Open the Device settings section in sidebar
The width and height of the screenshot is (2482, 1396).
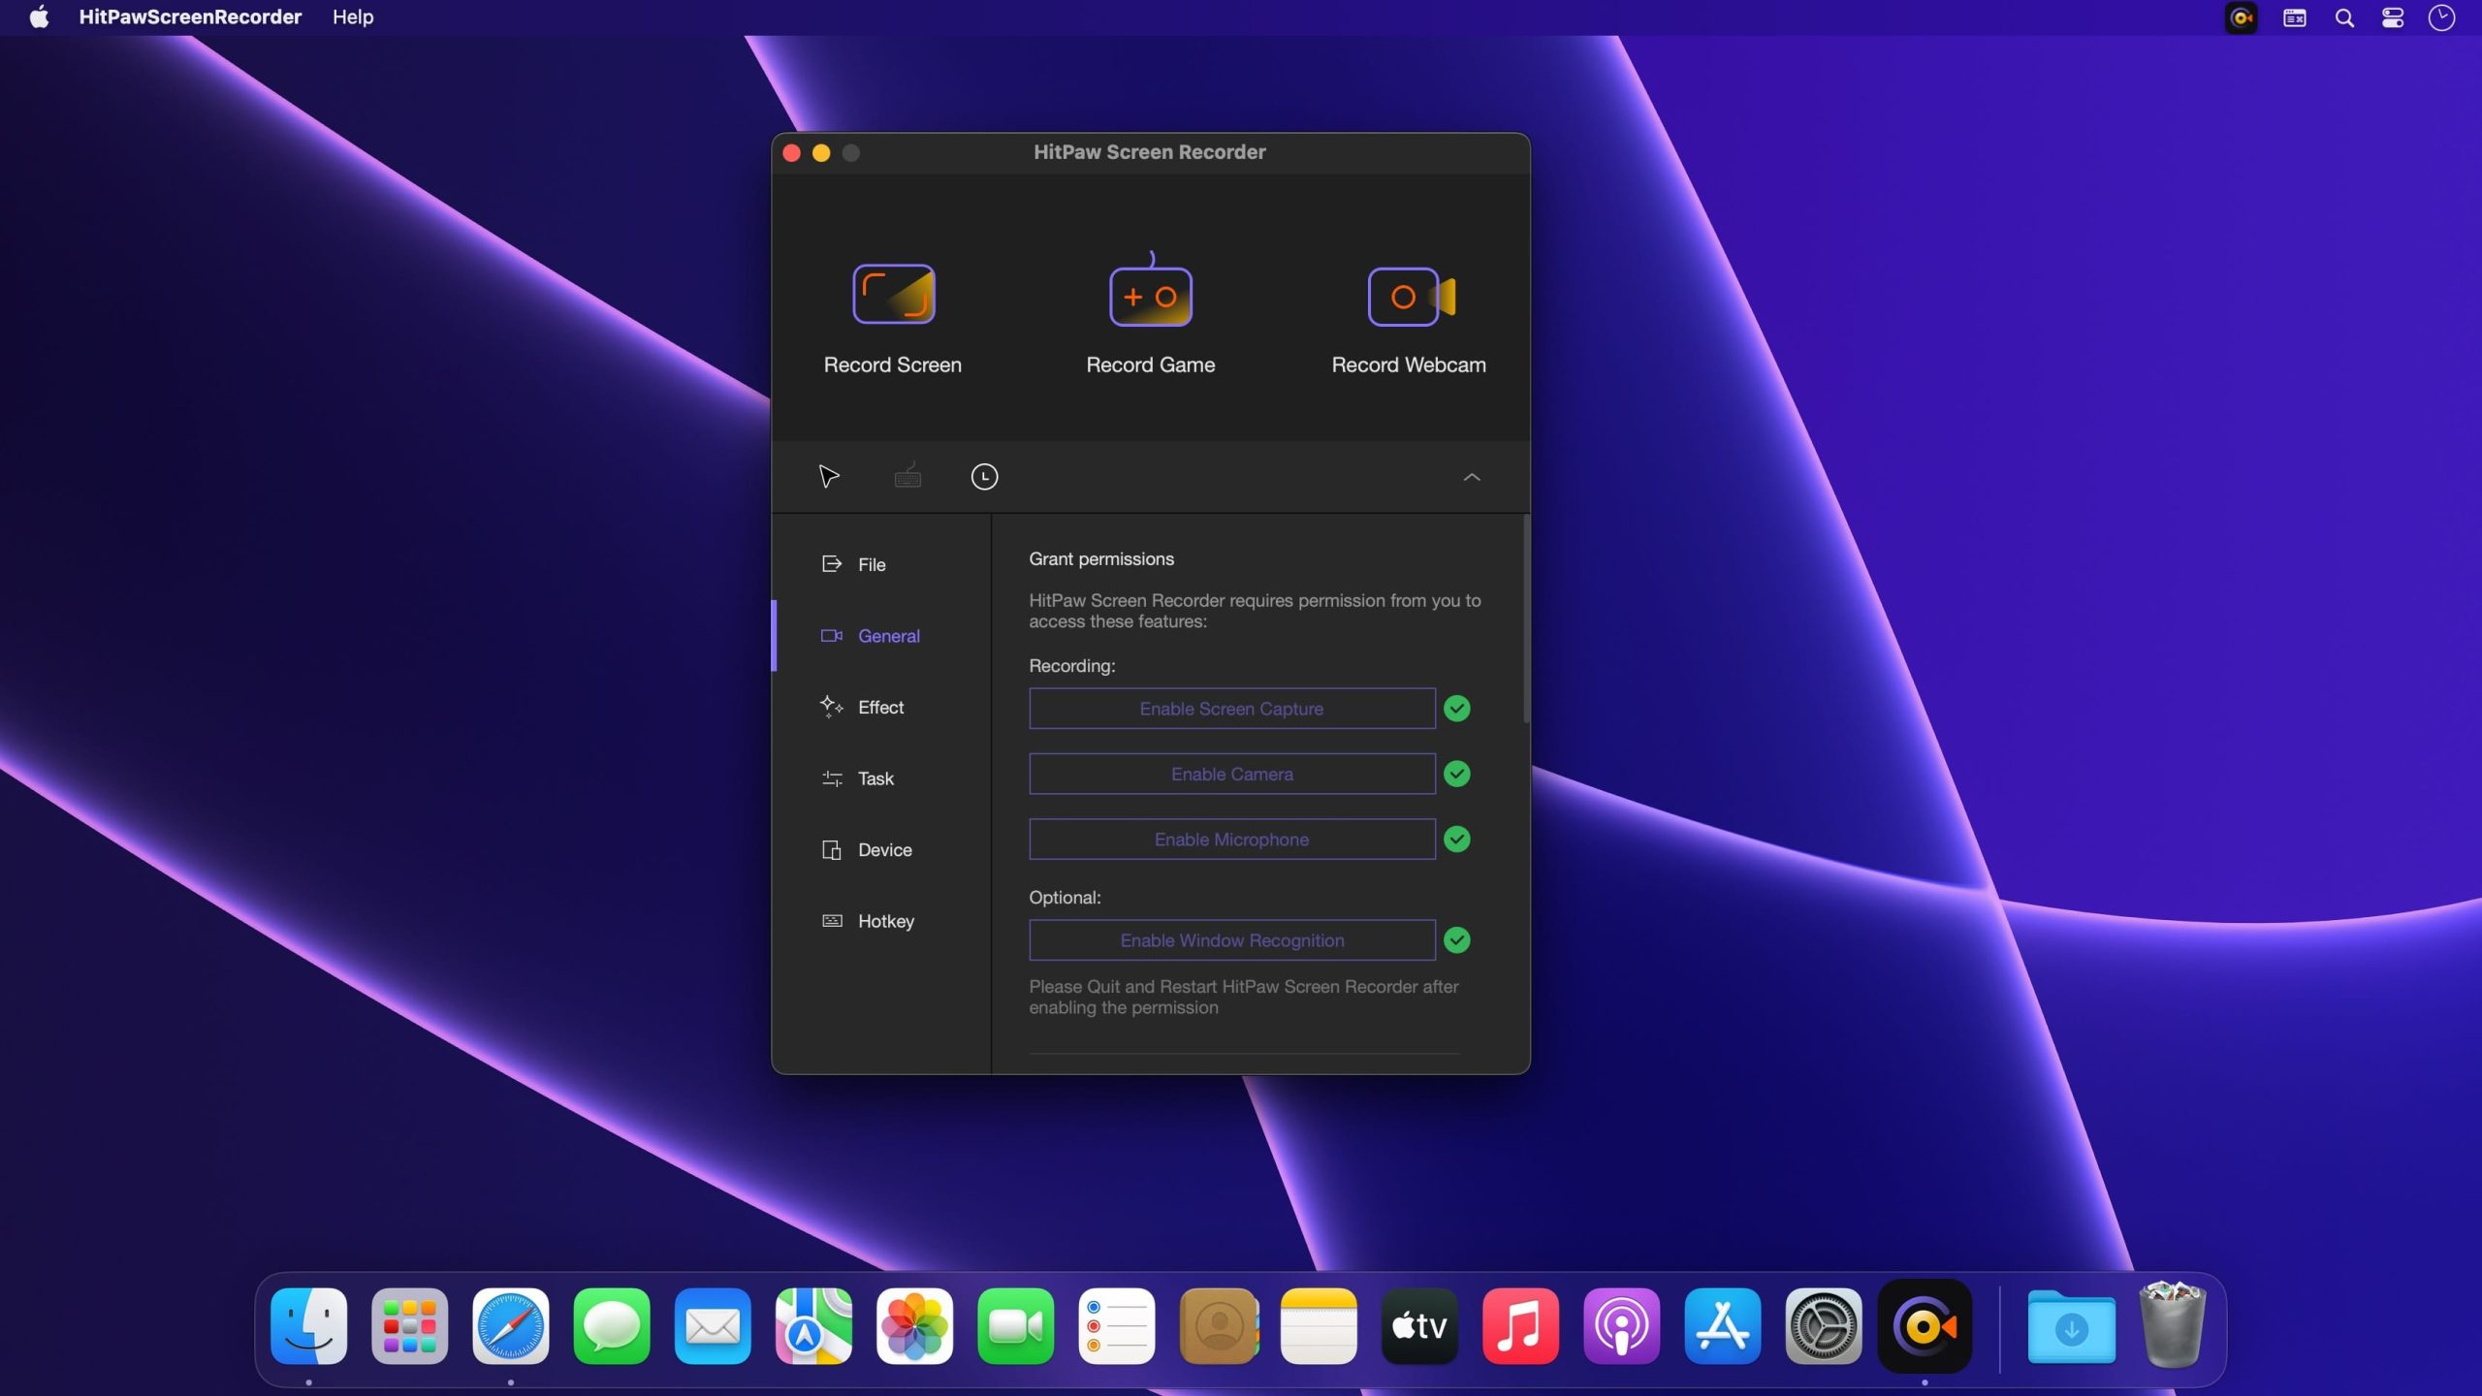click(885, 849)
